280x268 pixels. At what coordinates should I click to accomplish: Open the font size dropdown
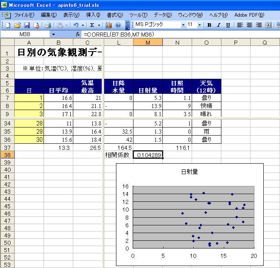tap(199, 25)
